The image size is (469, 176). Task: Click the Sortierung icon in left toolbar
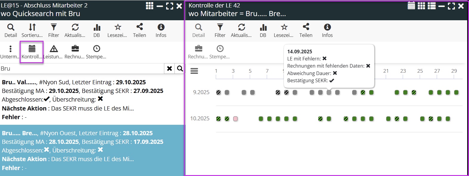[x=32, y=30]
